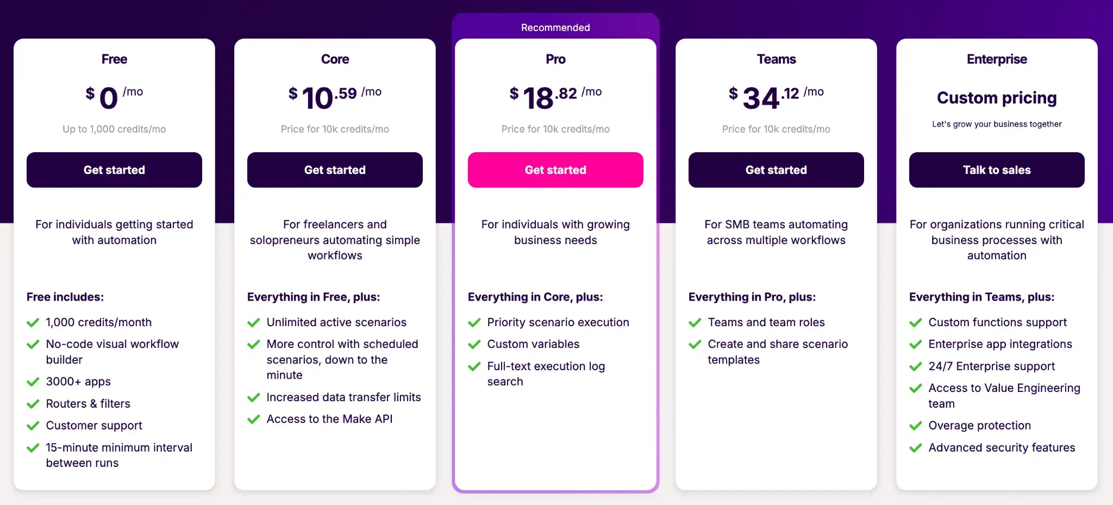Click the checkmark next to Custom variables
1113x505 pixels.
tap(474, 344)
